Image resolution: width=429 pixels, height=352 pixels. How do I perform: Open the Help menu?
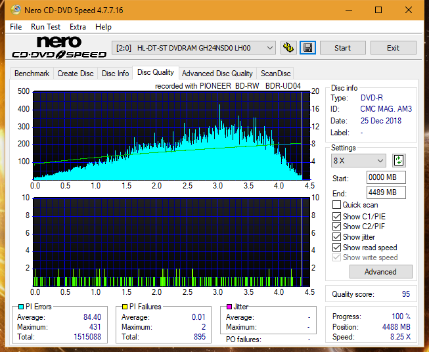103,27
